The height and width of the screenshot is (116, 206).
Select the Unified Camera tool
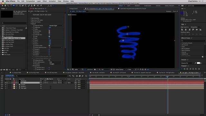pos(14,6)
